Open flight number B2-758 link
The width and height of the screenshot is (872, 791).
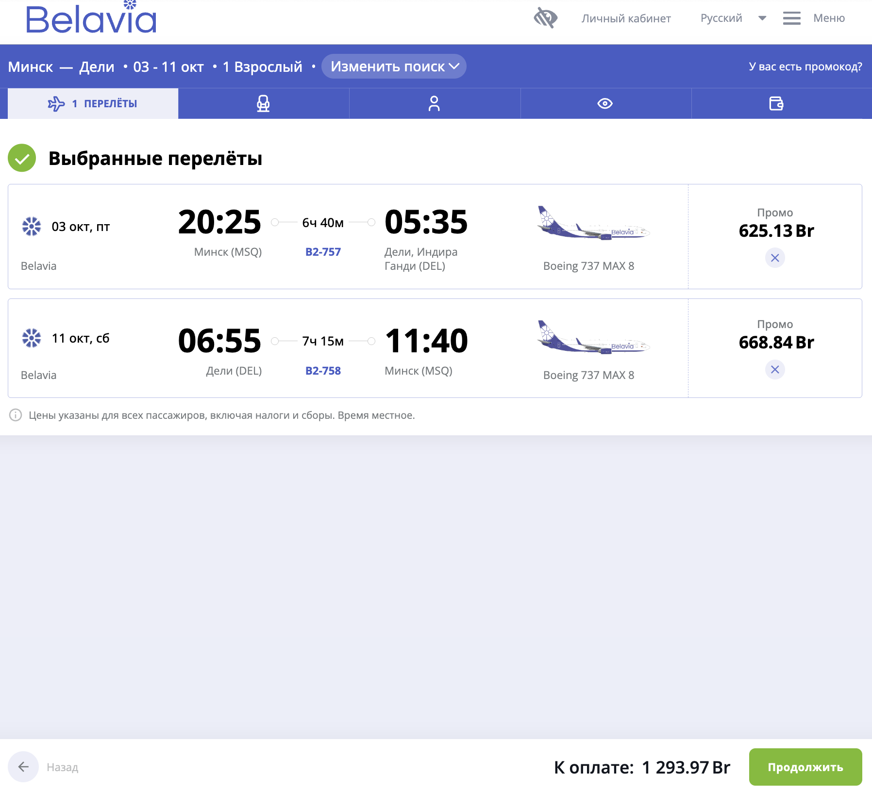(323, 371)
